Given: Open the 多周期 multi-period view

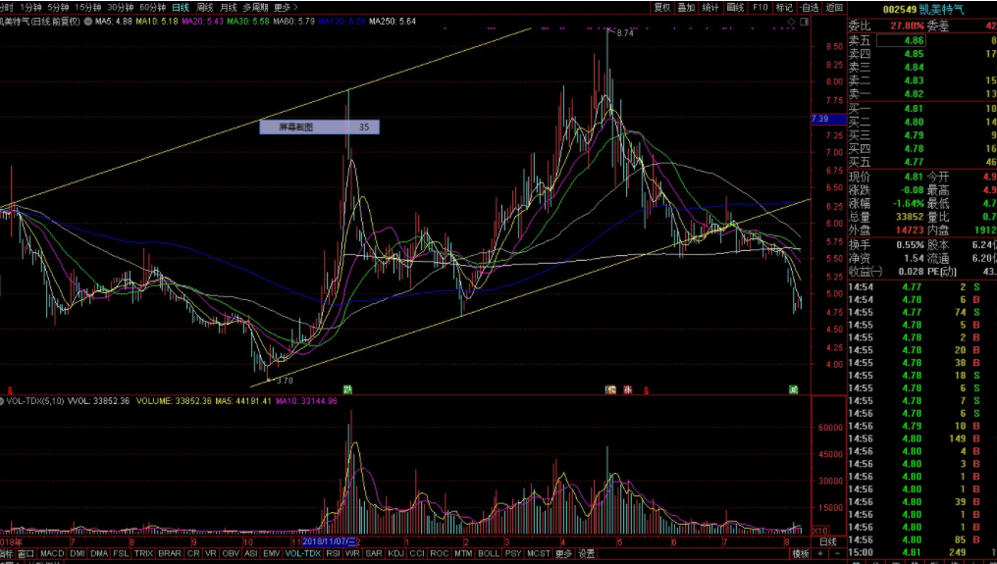Looking at the screenshot, I should coord(255,8).
